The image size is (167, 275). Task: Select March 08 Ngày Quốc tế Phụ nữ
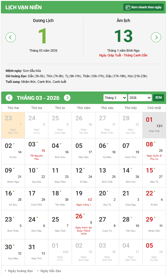click(154, 151)
